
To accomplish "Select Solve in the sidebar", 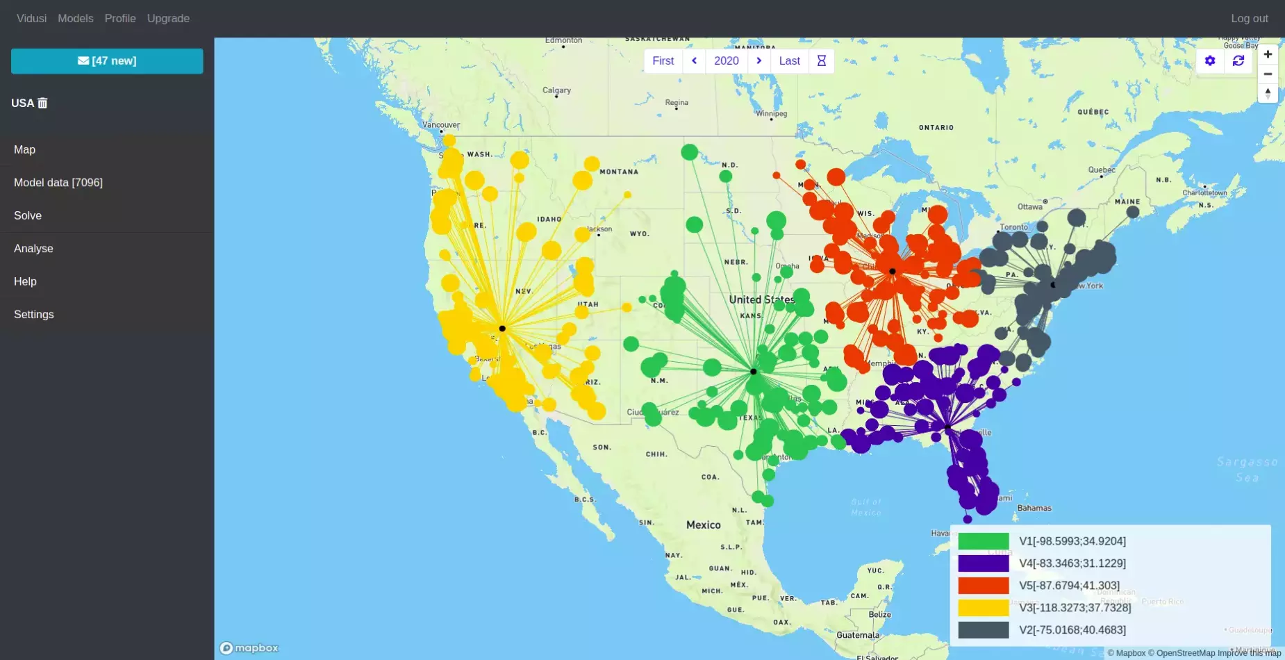I will point(107,215).
